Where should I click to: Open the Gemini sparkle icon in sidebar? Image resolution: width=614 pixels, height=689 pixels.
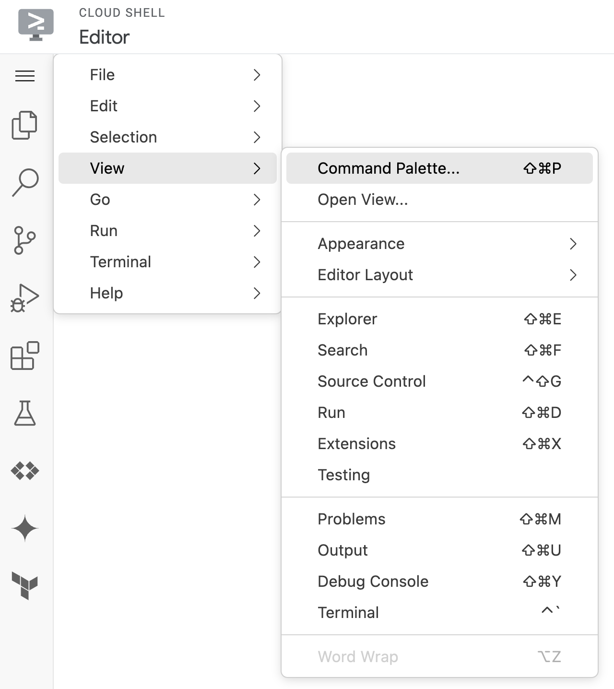(x=25, y=528)
